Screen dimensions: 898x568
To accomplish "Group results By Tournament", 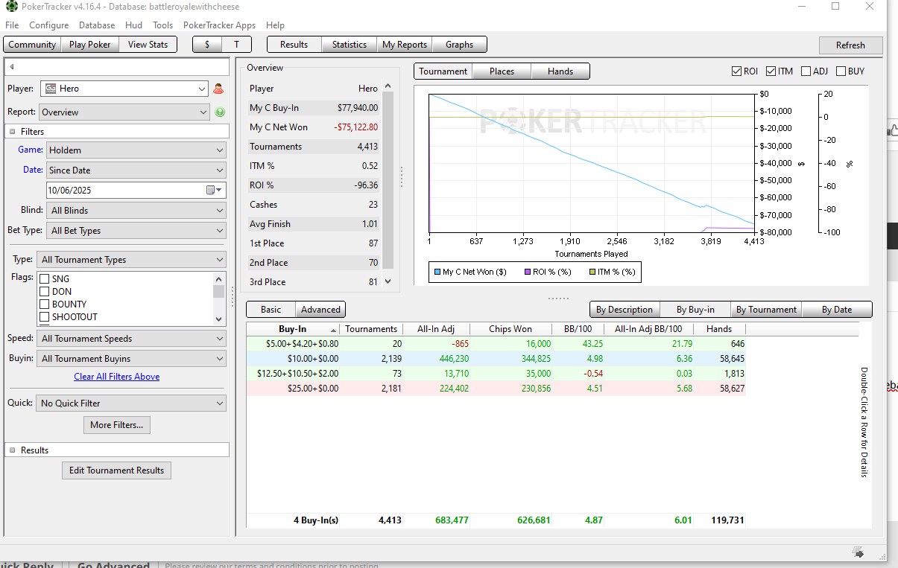I will point(766,310).
